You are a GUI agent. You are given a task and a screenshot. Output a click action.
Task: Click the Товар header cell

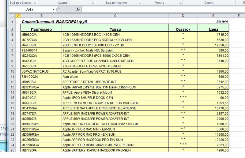tap(115, 28)
